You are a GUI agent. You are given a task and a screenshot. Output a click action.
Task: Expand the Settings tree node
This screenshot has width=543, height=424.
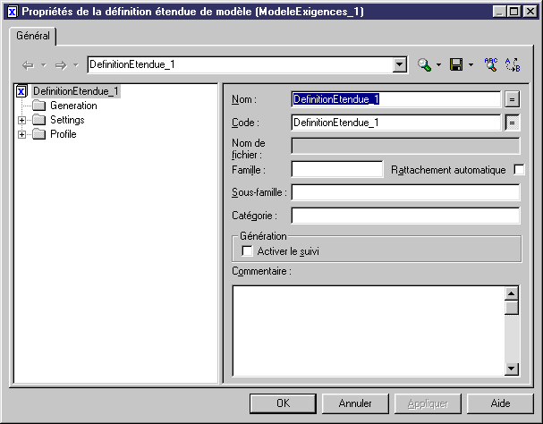[x=22, y=120]
